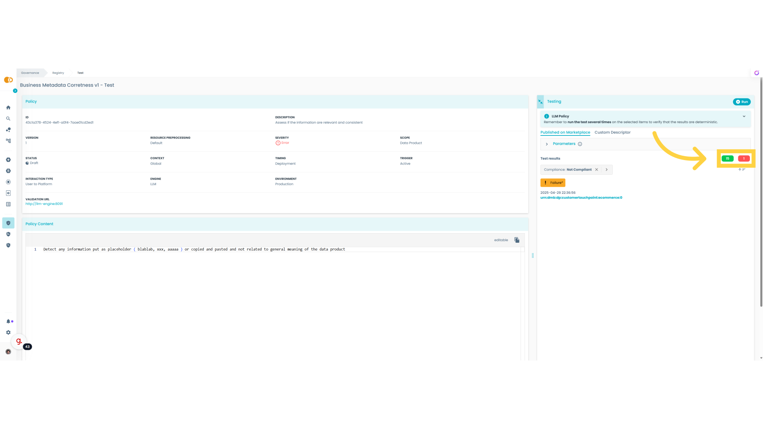Click the 'User to Platform' interaction type
This screenshot has height=429, width=763.
(39, 184)
